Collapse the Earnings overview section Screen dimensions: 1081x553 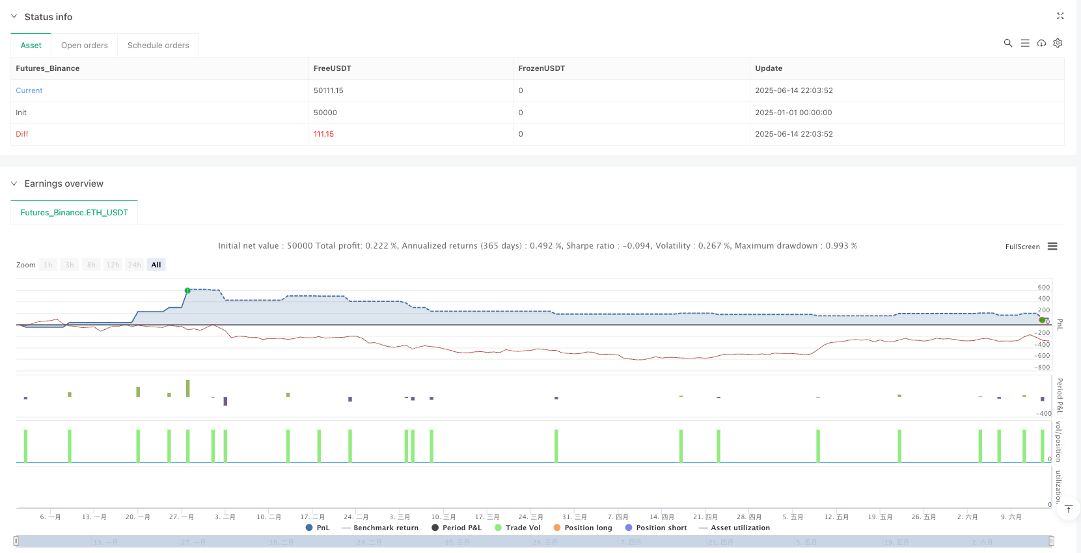coord(14,183)
